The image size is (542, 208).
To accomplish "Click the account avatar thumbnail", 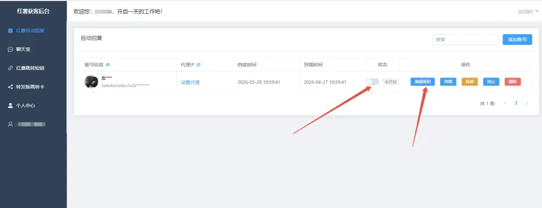I will pos(92,81).
